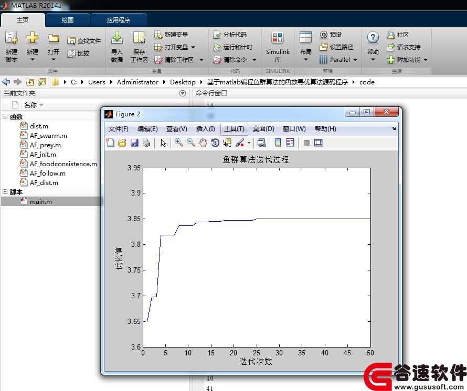Expand the Clear Commands (清除命令) dropdown

[254, 60]
